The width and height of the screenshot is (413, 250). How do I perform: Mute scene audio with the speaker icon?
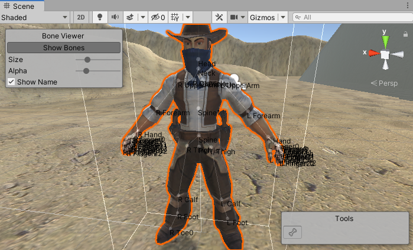(115, 17)
